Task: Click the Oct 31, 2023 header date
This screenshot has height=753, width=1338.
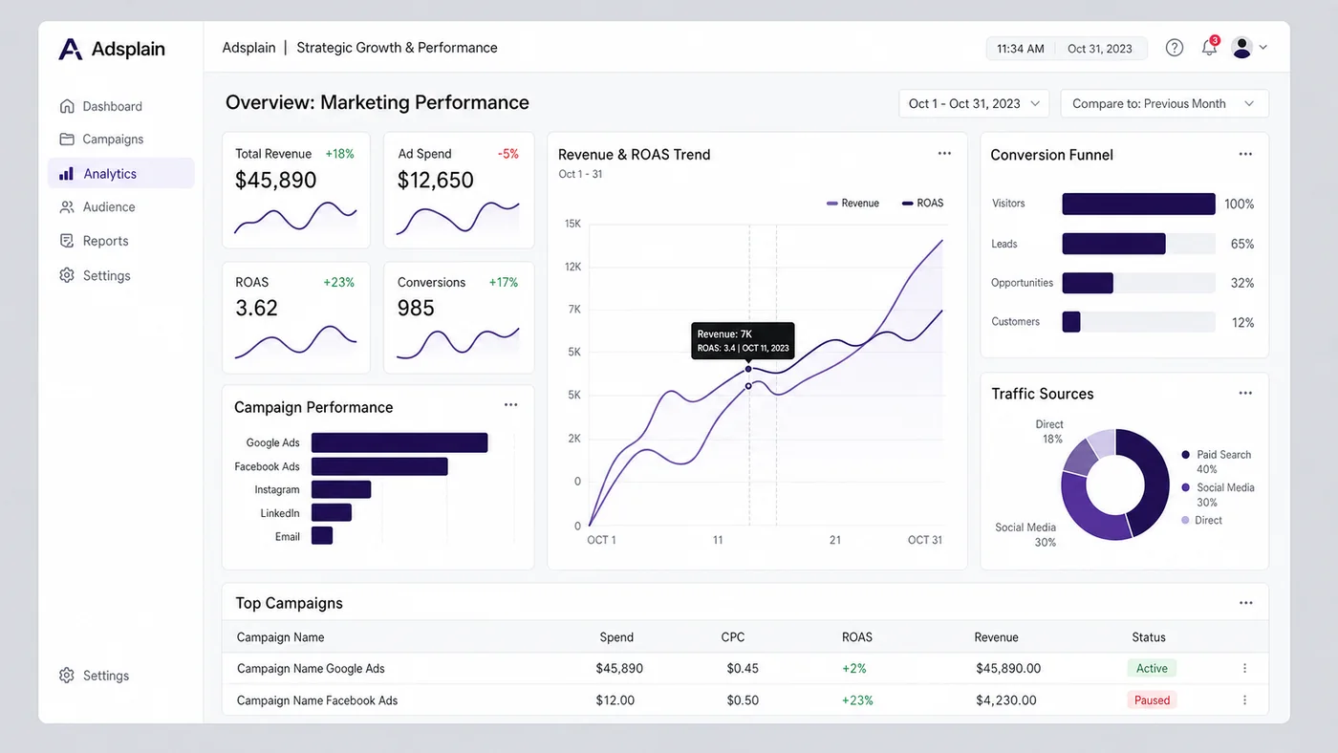Action: pyautogui.click(x=1099, y=49)
